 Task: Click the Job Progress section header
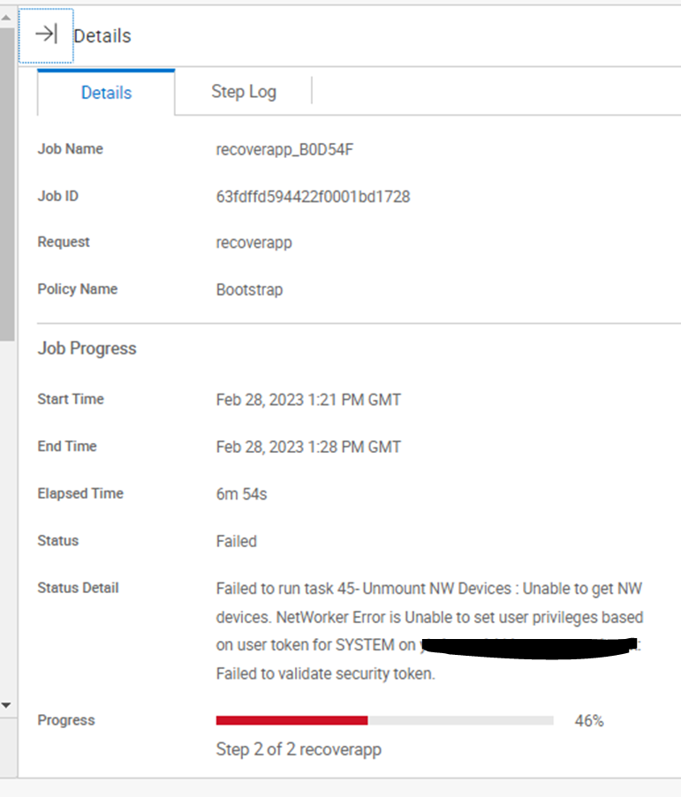pyautogui.click(x=87, y=348)
